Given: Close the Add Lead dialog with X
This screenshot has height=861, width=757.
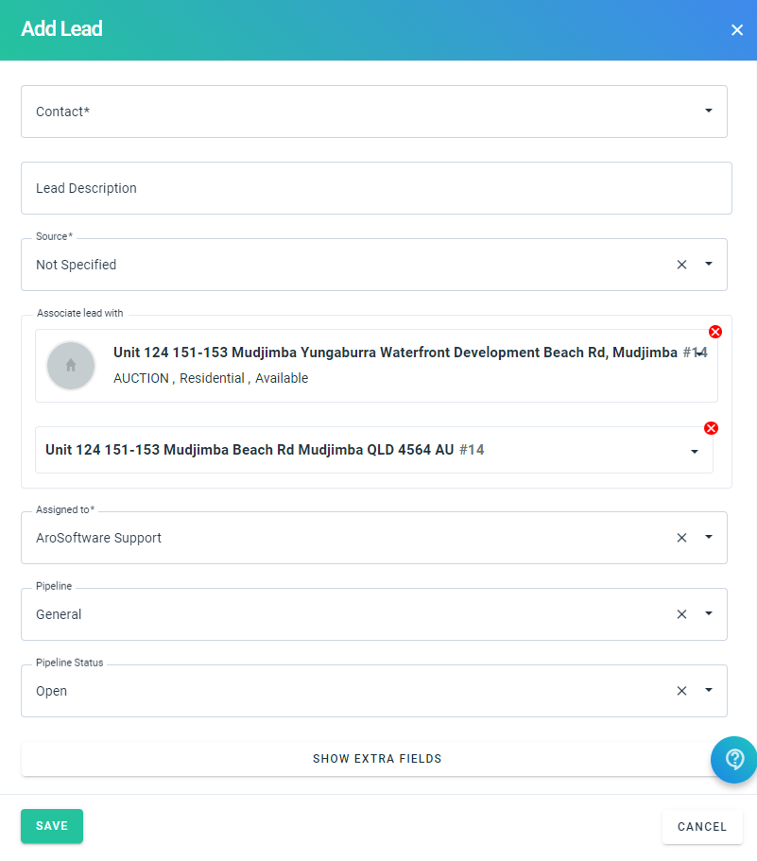Looking at the screenshot, I should (x=737, y=30).
